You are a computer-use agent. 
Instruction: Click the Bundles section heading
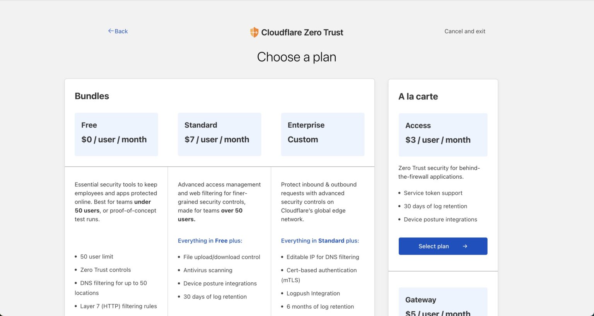[92, 96]
